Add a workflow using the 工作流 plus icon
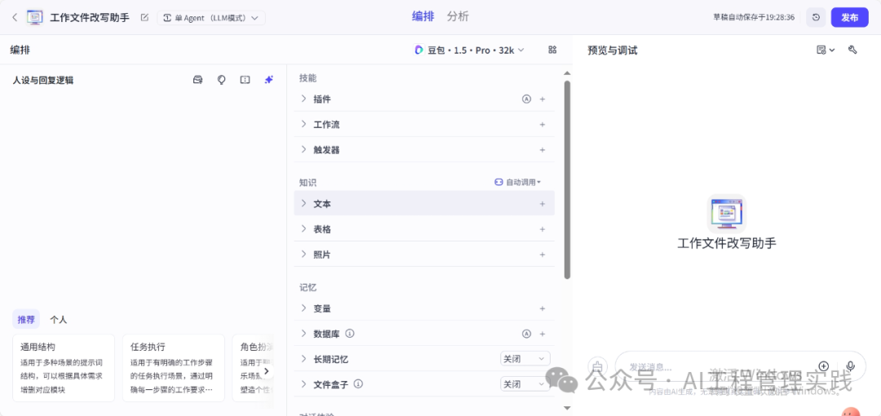Image resolution: width=881 pixels, height=416 pixels. 542,125
